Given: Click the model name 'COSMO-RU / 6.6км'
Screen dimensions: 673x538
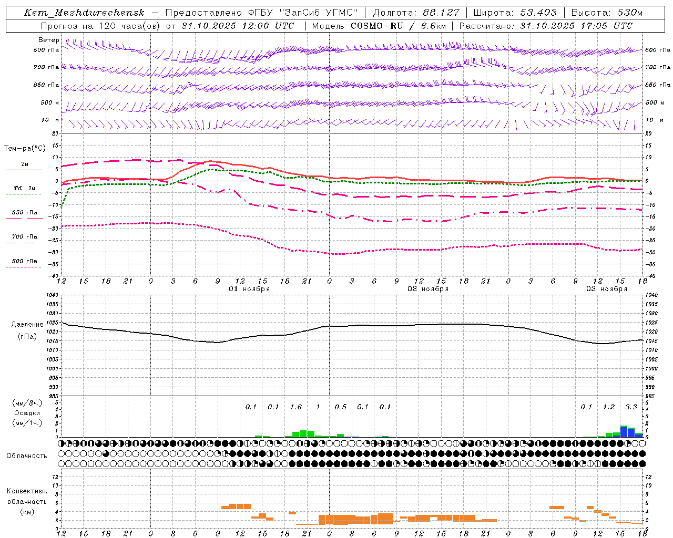Looking at the screenshot, I should coord(399,26).
